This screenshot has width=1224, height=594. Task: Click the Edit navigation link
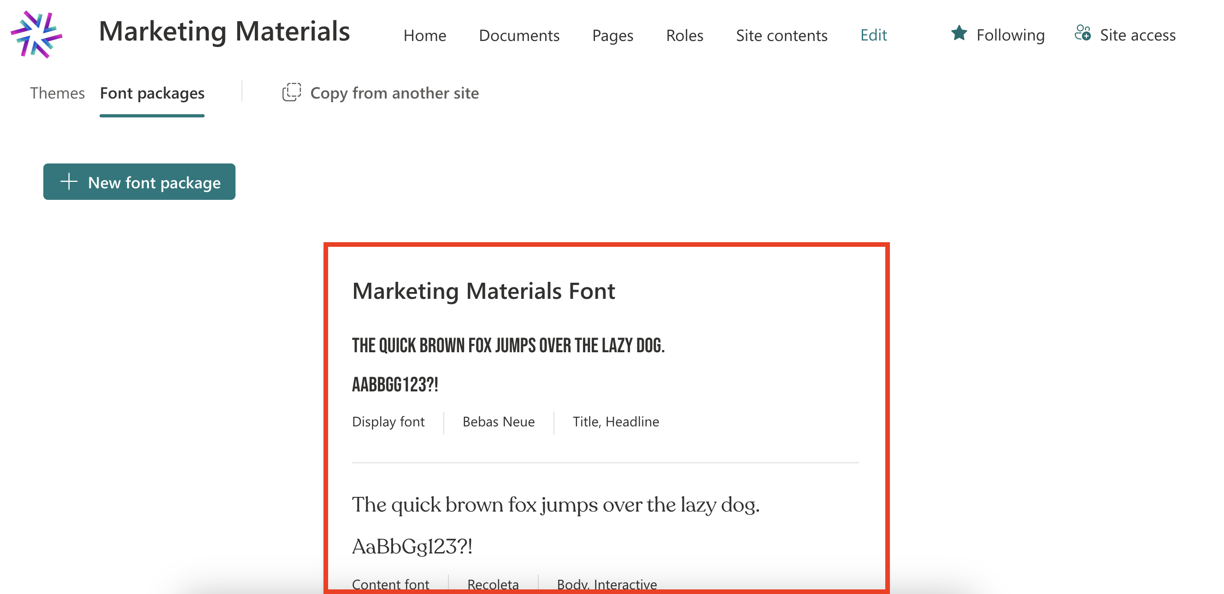(873, 35)
